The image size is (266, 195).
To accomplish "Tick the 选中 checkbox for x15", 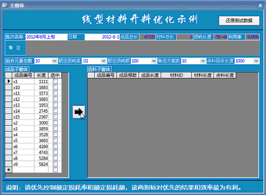I will click(55, 117).
